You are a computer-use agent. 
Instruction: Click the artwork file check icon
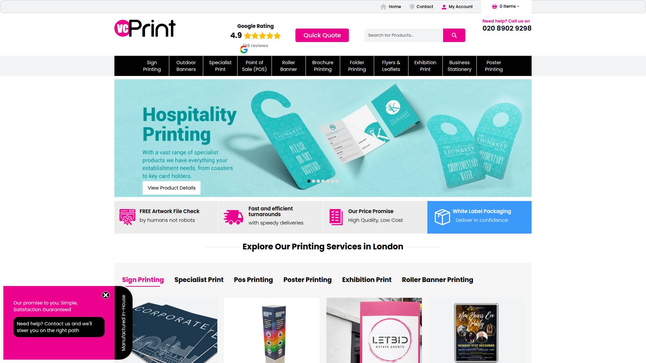tap(127, 217)
